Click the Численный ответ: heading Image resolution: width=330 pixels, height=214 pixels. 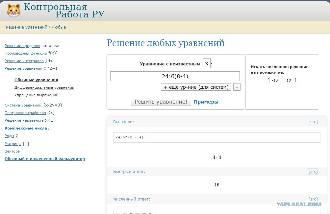pos(132,199)
